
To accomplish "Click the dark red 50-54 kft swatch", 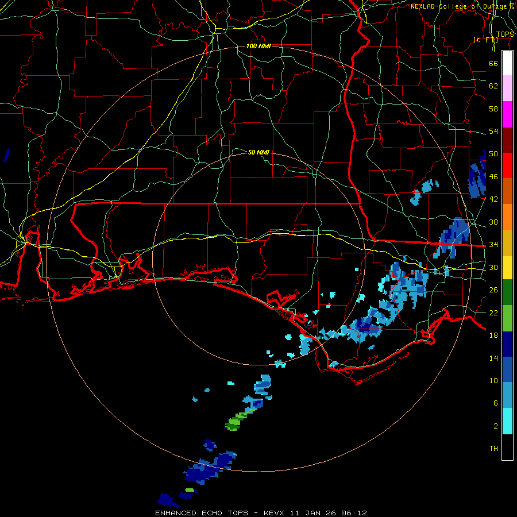I will tap(507, 140).
